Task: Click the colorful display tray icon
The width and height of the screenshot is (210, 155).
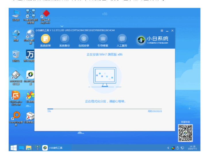Action: [x=173, y=148]
